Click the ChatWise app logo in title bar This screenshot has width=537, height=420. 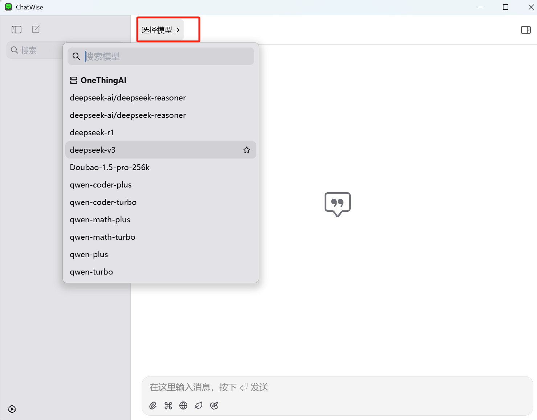8,7
